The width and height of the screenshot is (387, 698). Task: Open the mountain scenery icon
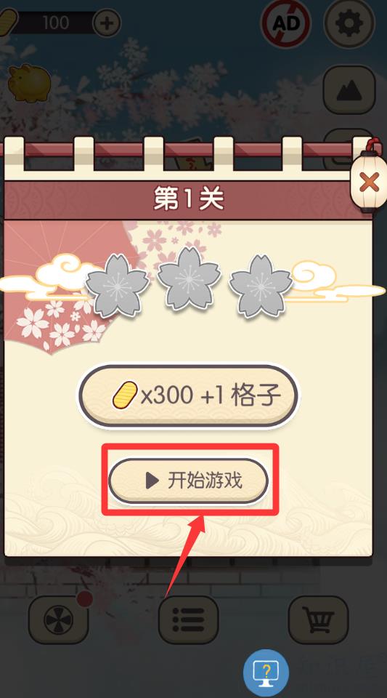(349, 89)
